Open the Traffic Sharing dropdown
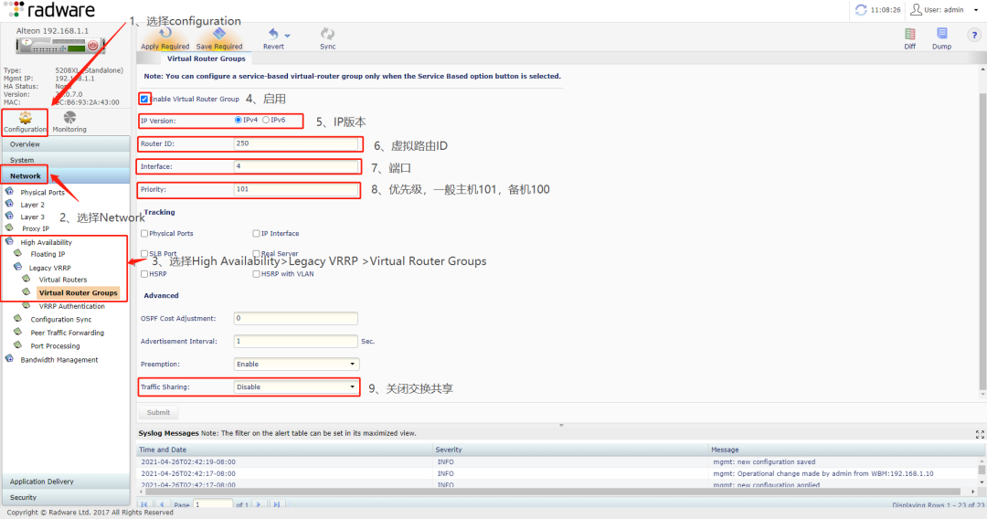 296,387
